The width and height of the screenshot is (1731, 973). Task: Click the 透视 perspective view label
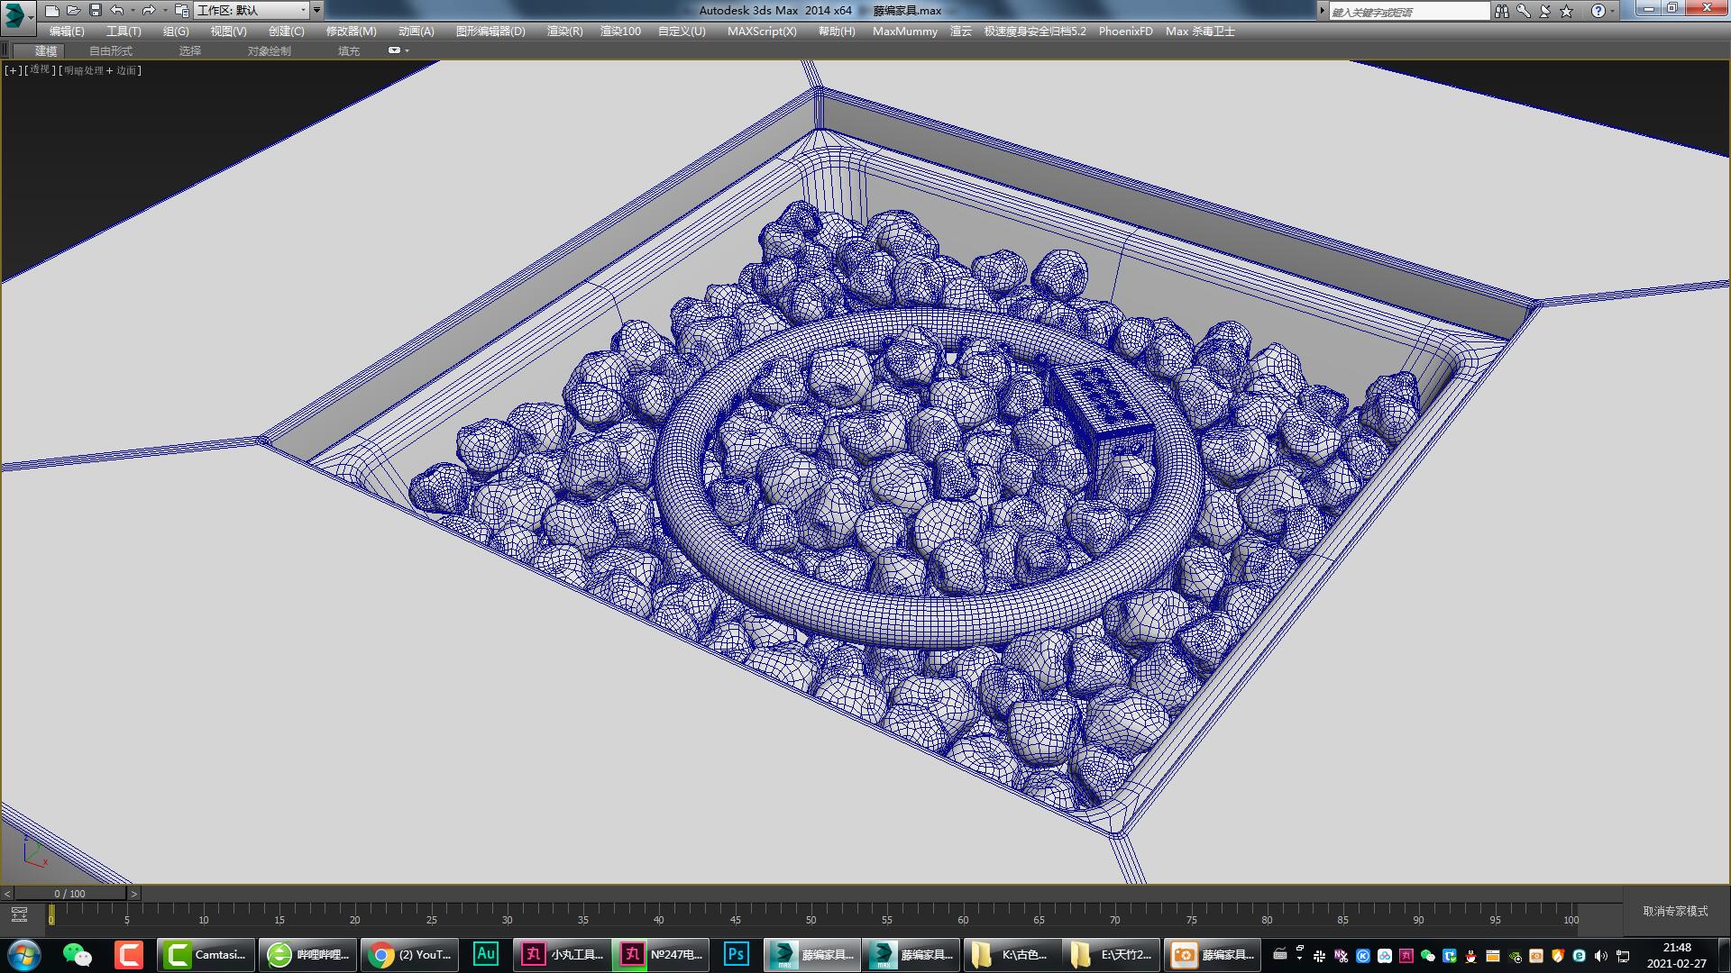40,70
